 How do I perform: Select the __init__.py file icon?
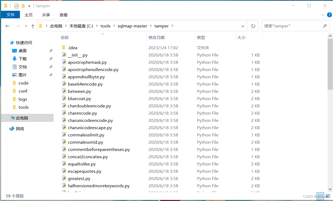pos(64,55)
